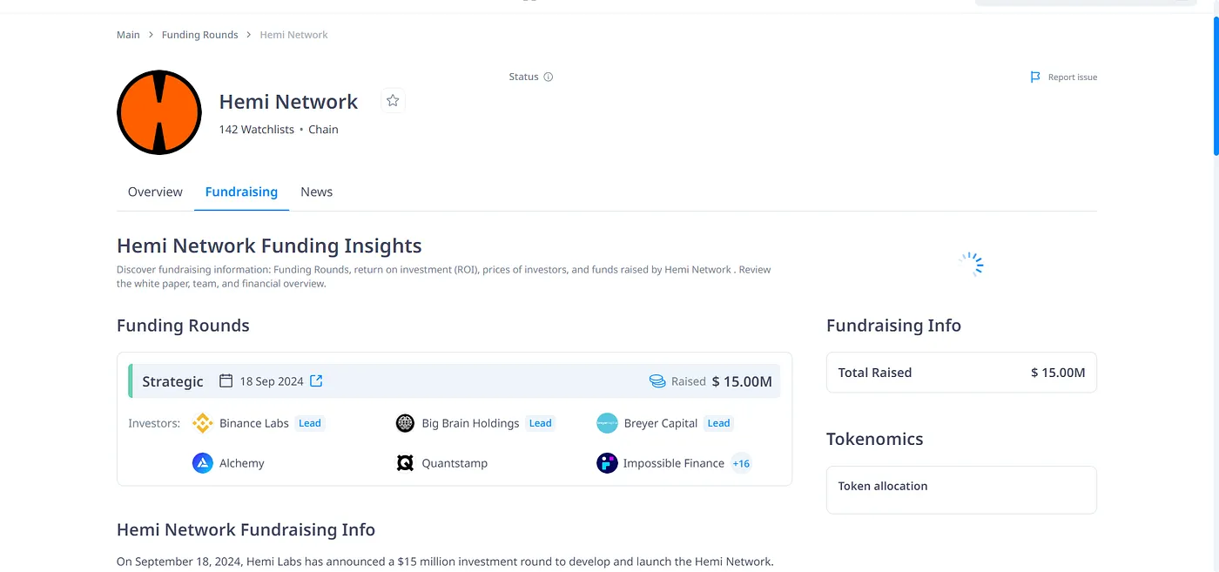This screenshot has width=1219, height=572.
Task: Expand the +16 more investors badge
Action: [741, 463]
